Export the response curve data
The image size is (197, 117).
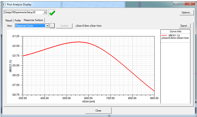pos(184,26)
